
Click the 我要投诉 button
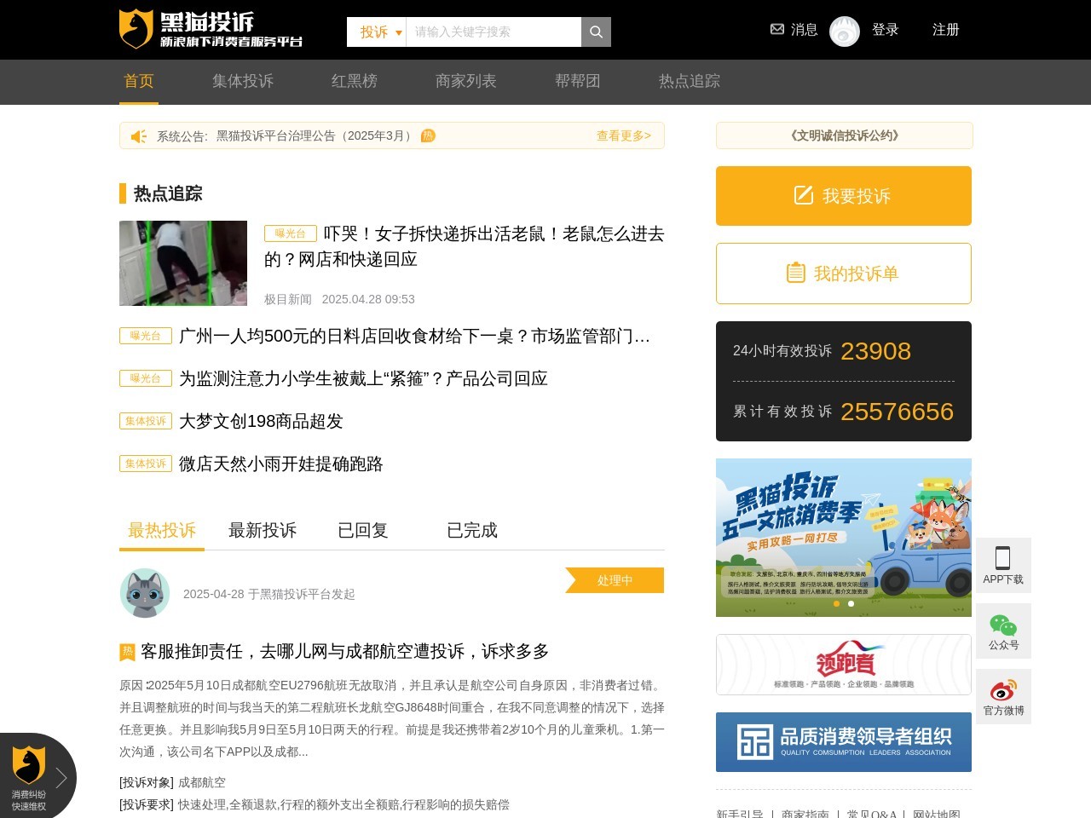[x=844, y=196]
